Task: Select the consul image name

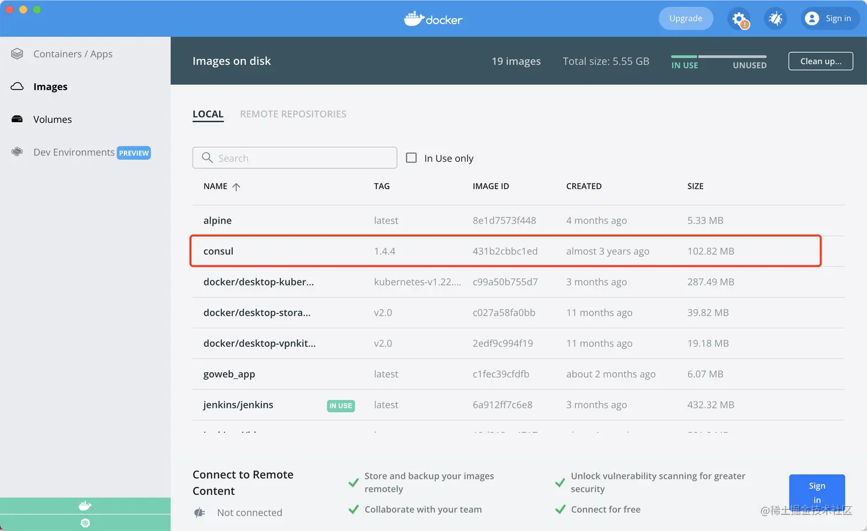Action: tap(218, 251)
